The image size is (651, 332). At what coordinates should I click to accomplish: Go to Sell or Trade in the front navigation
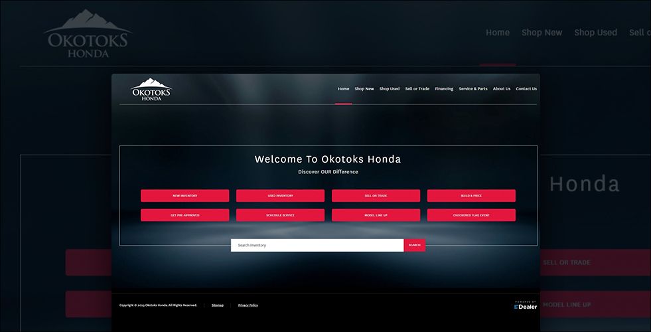(x=417, y=89)
